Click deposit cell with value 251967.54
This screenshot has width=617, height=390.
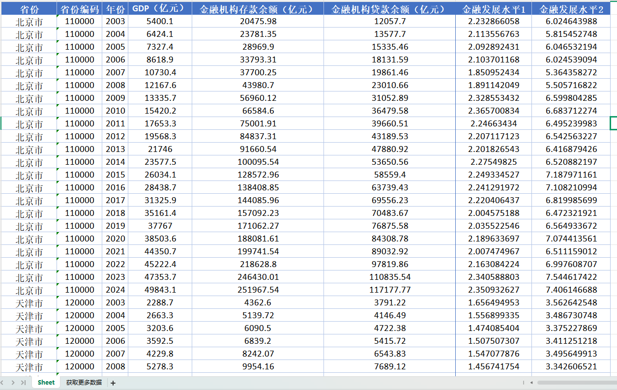[258, 290]
